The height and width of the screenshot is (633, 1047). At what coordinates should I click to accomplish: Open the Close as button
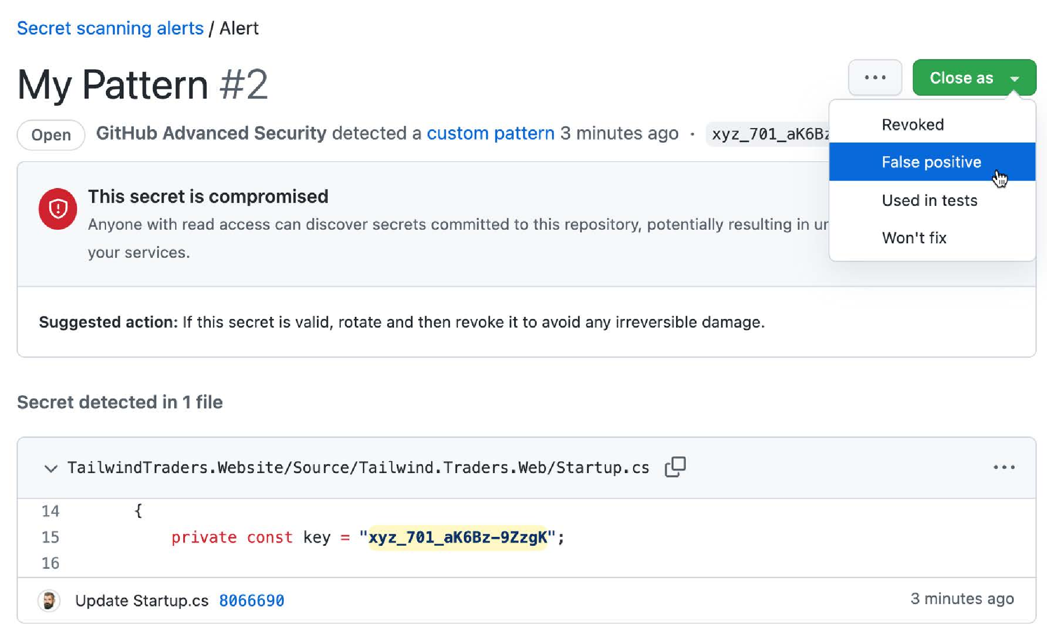(974, 78)
